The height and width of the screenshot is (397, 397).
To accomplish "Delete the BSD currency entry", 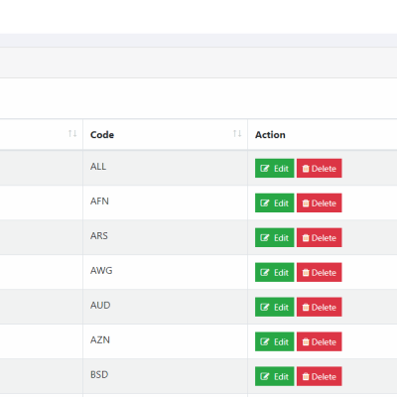I will point(320,376).
